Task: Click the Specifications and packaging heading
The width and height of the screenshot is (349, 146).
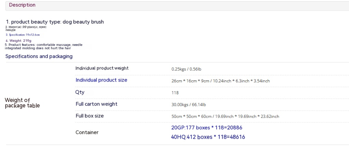Action: pyautogui.click(x=39, y=56)
